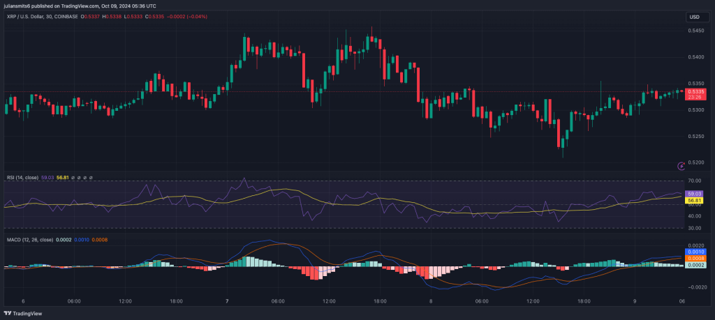715x320 pixels.
Task: Click the first date label 6 on time axis
Action: pyautogui.click(x=23, y=301)
